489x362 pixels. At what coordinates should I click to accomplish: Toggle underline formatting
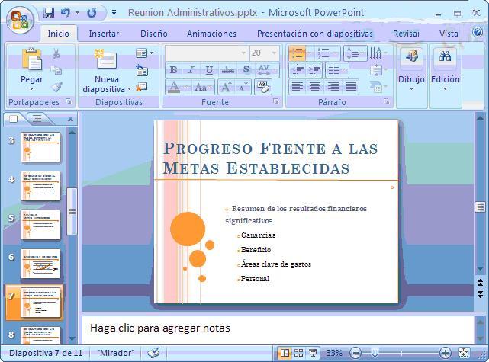209,70
